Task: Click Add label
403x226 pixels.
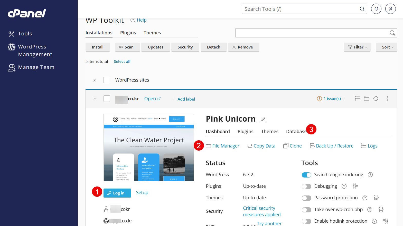Action: pyautogui.click(x=184, y=99)
